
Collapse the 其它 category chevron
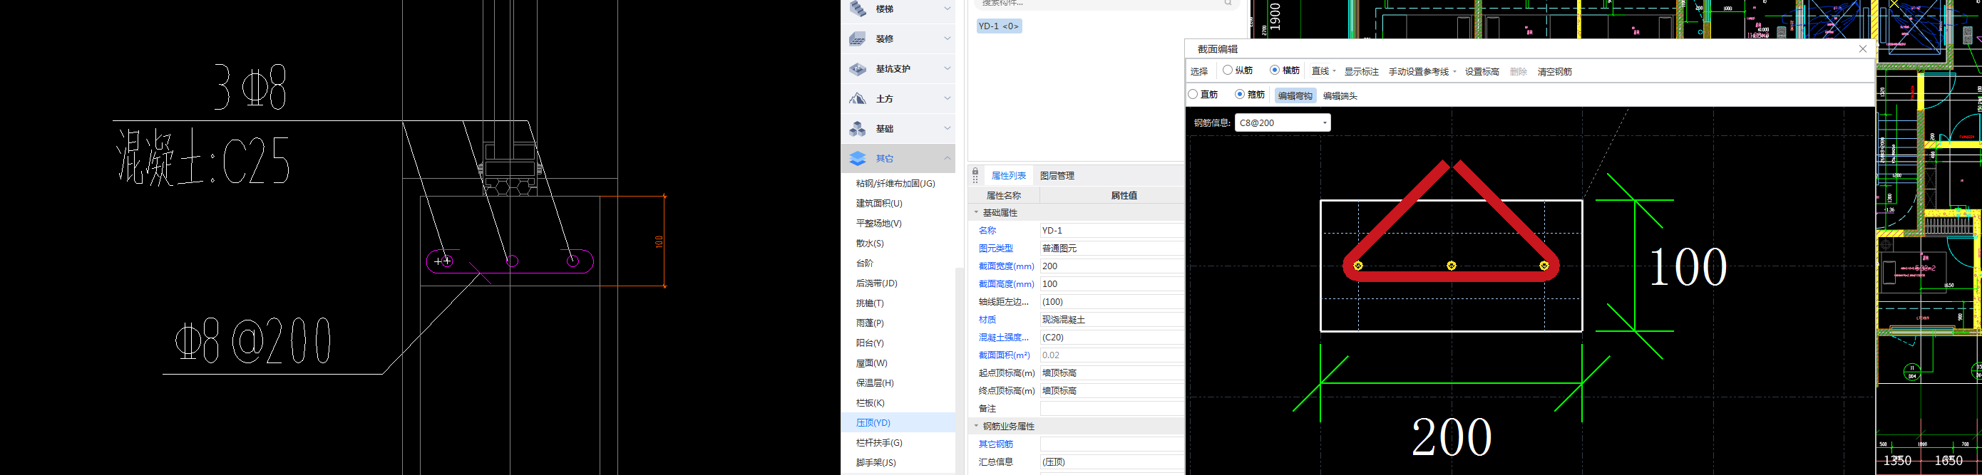click(947, 158)
